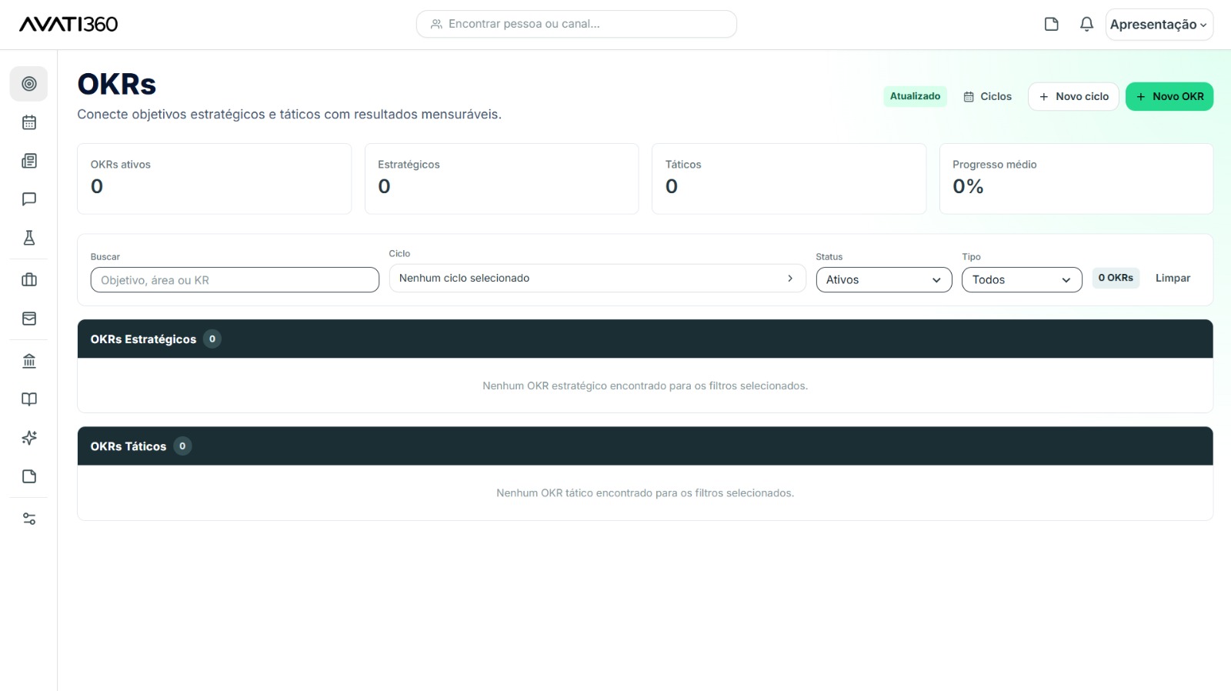Open the sticky note icon in sidebar
The height and width of the screenshot is (691, 1231).
coord(29,476)
